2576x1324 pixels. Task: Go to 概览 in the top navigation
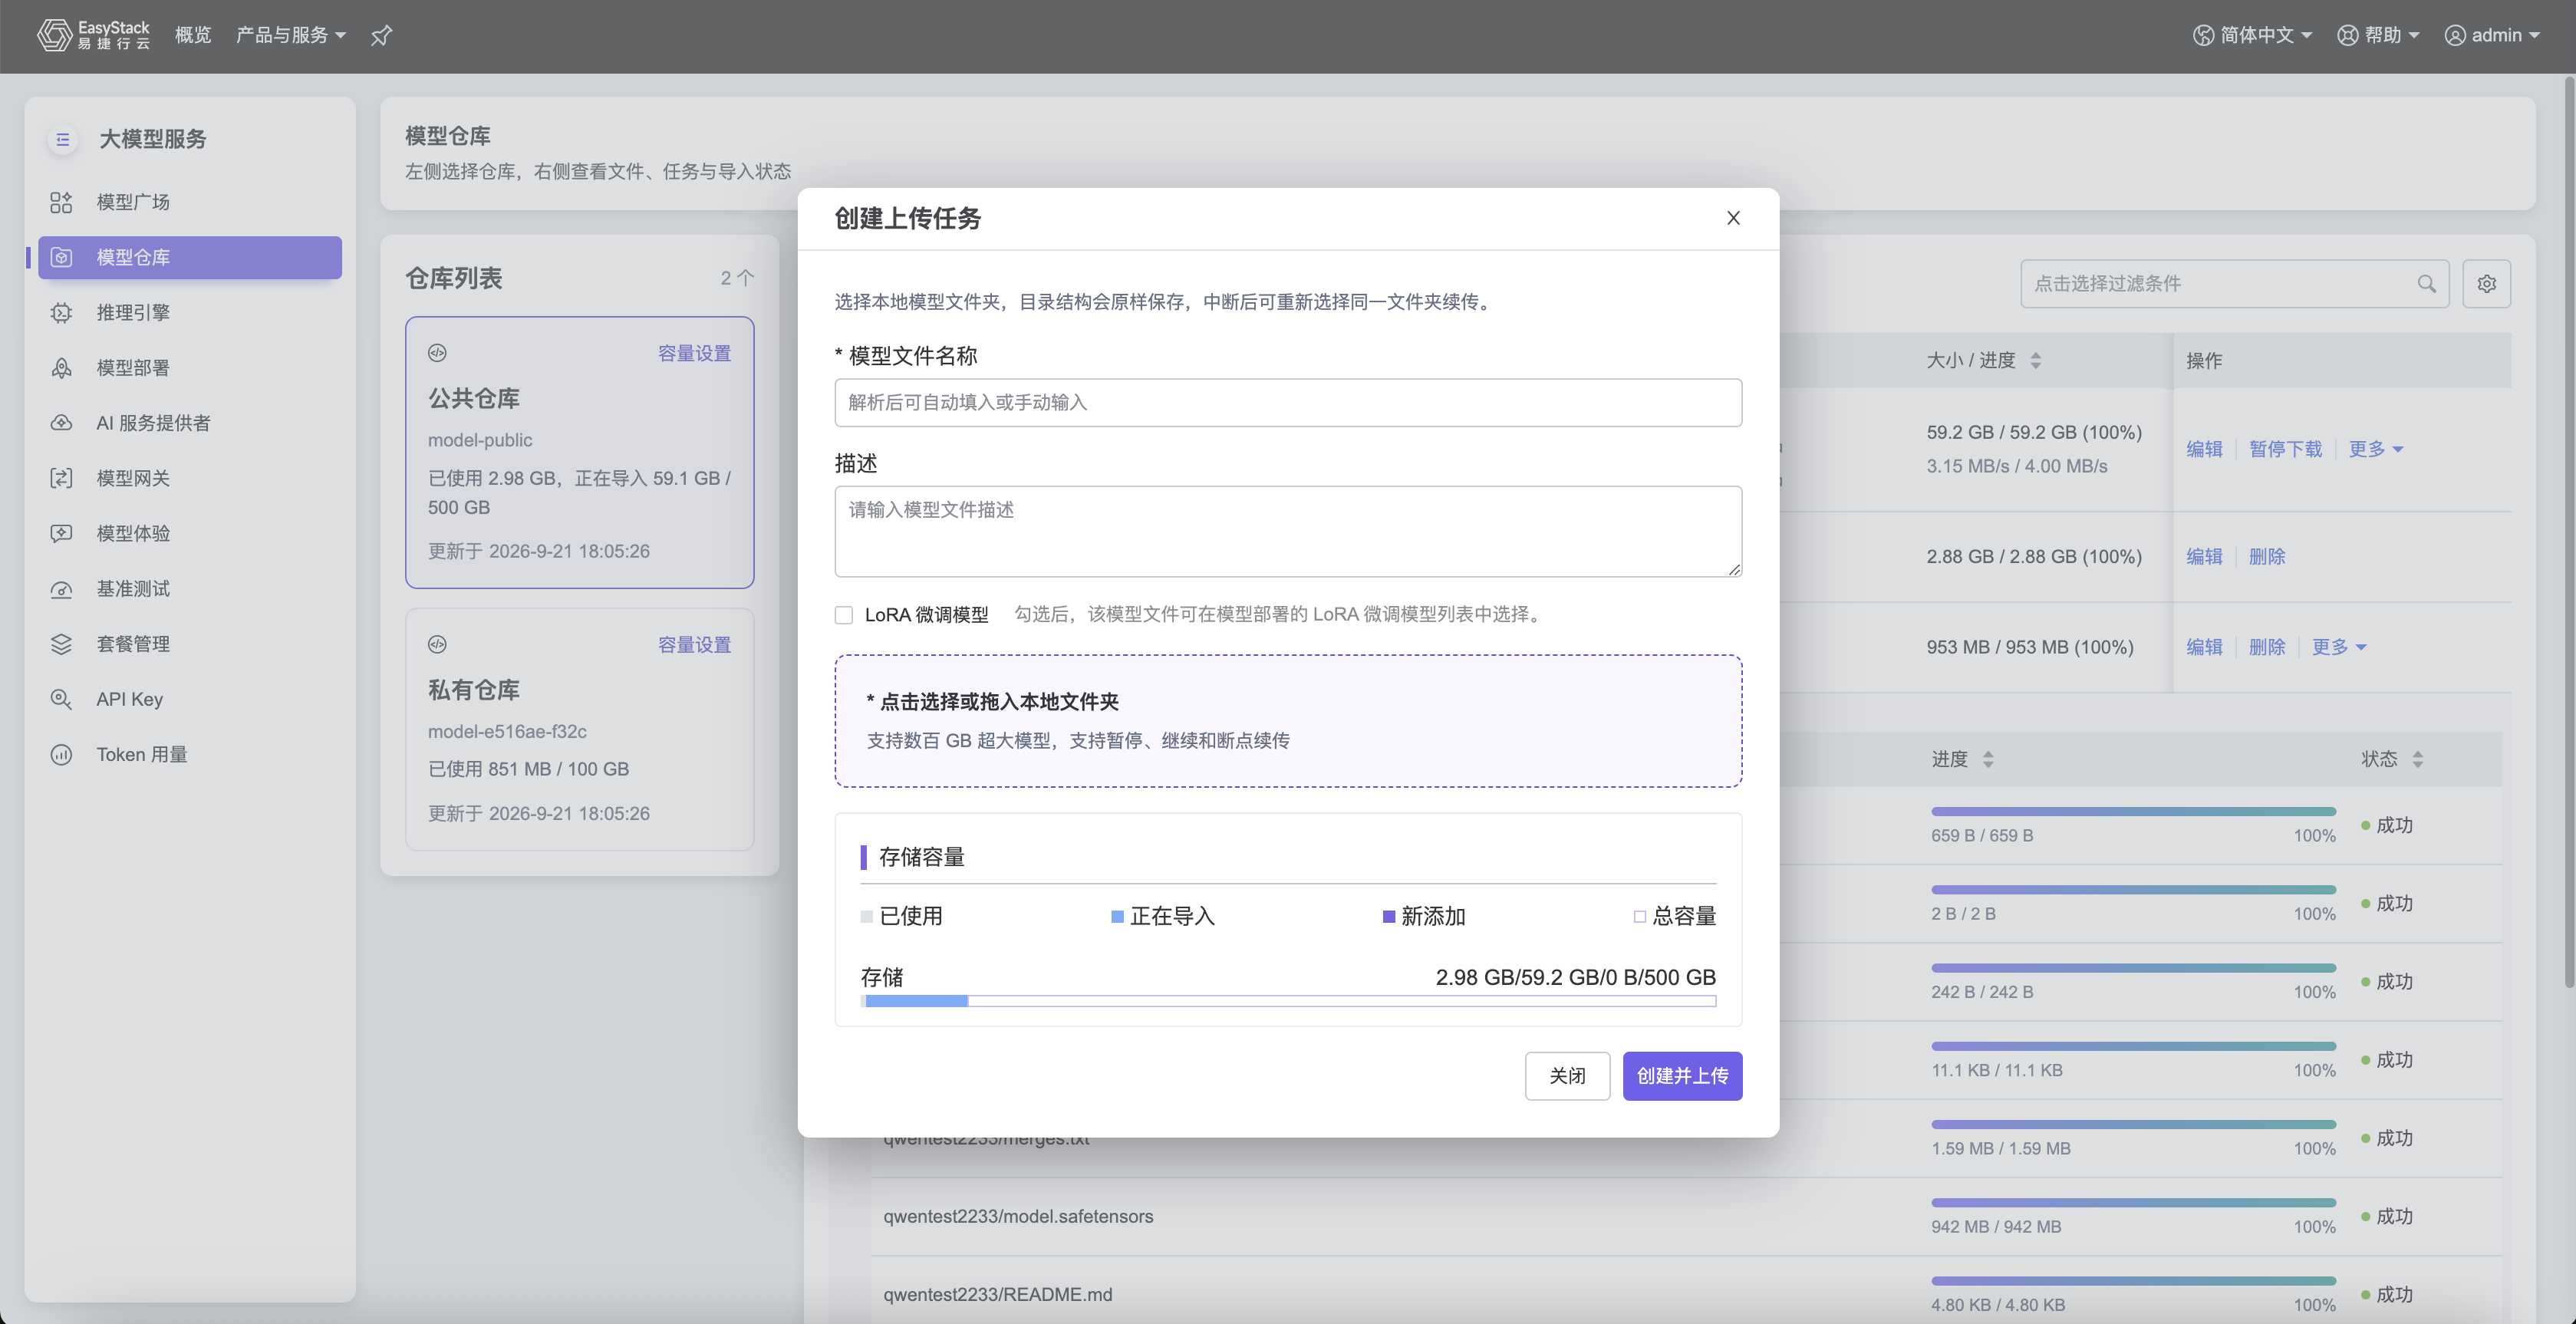[193, 35]
